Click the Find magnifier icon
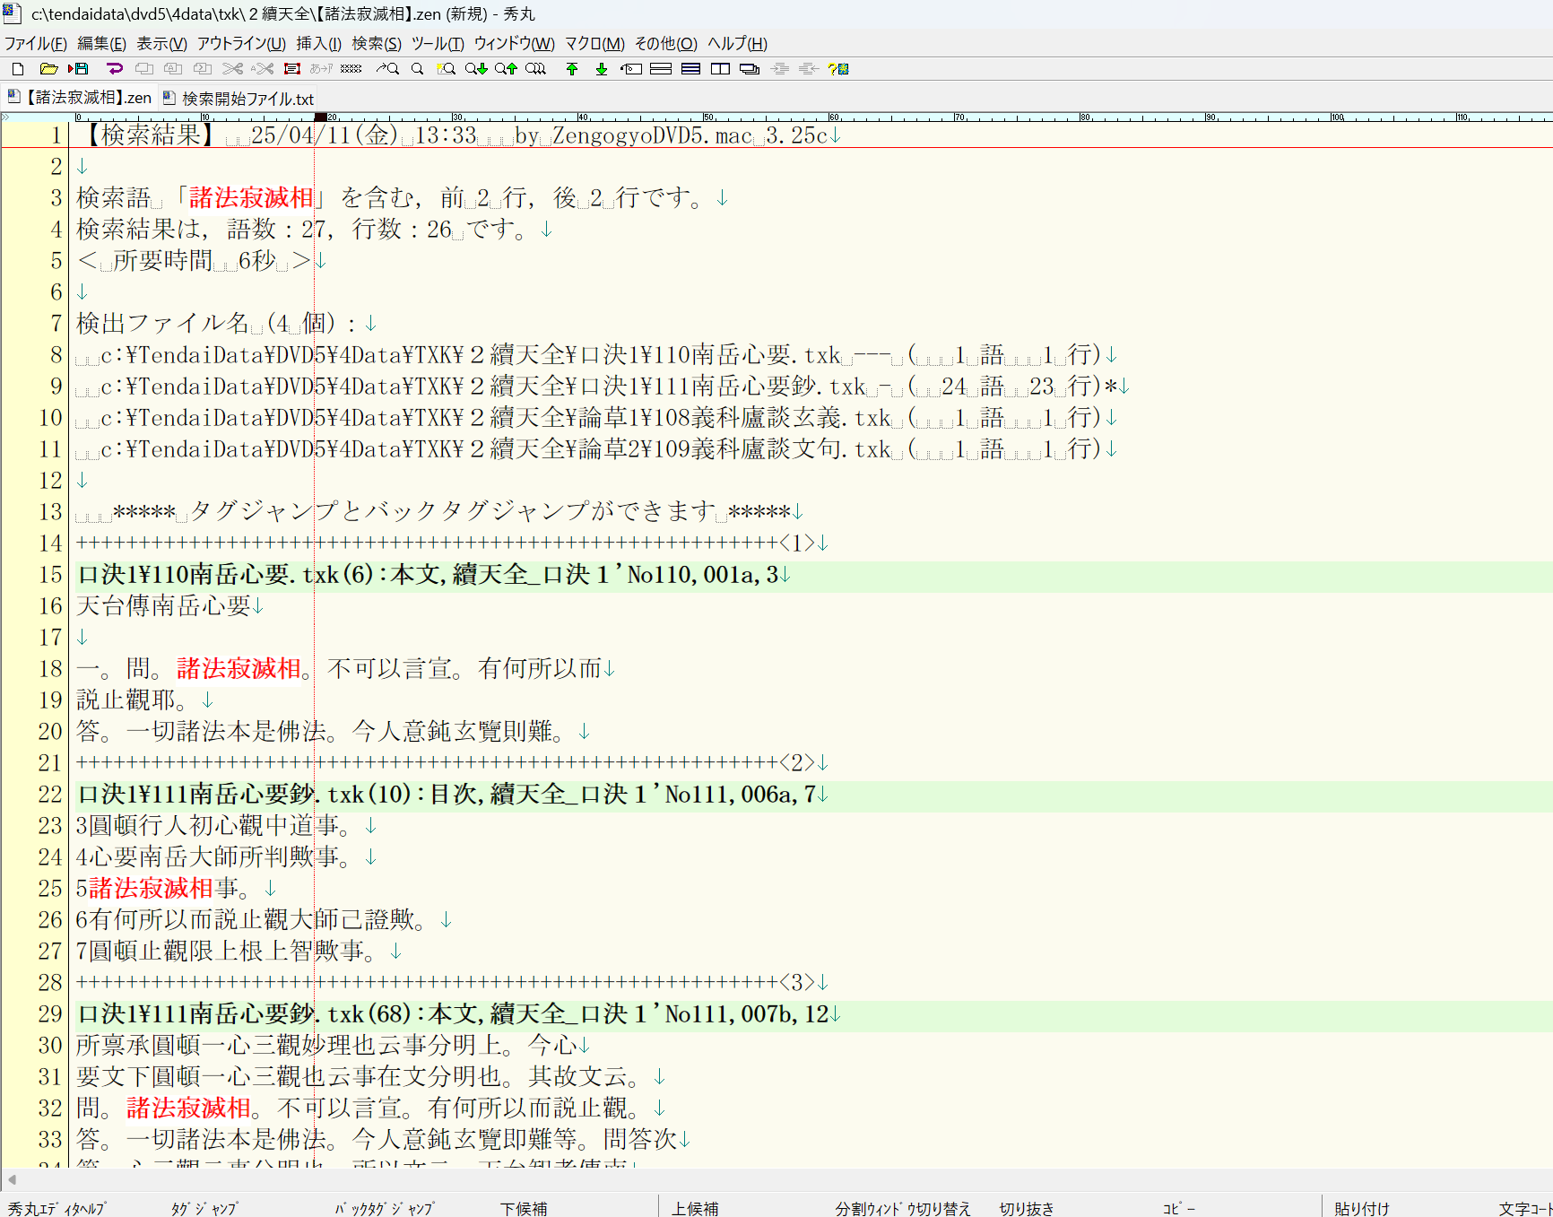The height and width of the screenshot is (1217, 1553). [417, 69]
